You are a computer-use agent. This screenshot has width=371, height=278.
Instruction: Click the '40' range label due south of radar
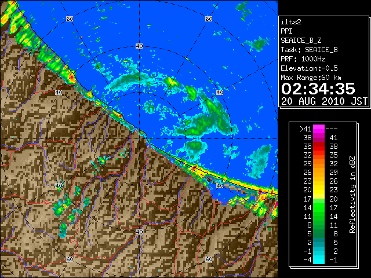coord(139,232)
